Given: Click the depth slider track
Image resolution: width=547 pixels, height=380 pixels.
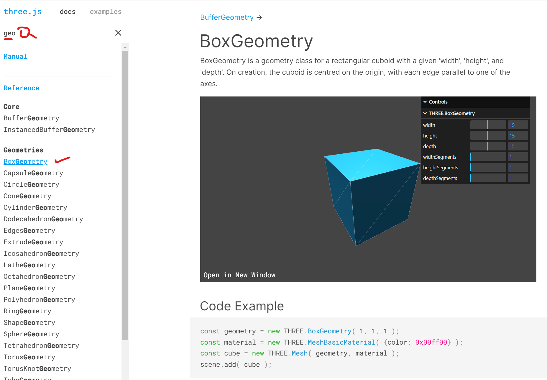Looking at the screenshot, I should pyautogui.click(x=488, y=146).
